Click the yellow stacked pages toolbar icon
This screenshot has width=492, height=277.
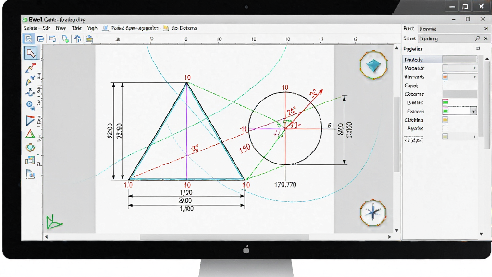90,38
